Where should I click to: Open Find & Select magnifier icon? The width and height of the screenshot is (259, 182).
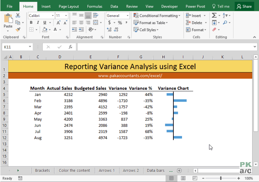[225, 22]
